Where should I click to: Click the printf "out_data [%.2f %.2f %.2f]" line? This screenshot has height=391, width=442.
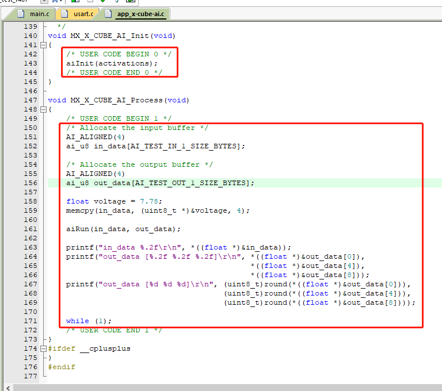click(x=215, y=256)
